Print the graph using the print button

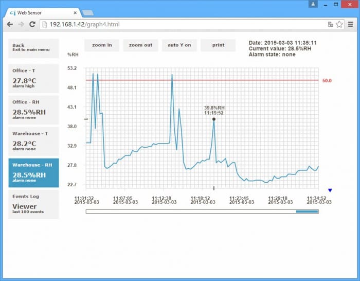tap(218, 45)
